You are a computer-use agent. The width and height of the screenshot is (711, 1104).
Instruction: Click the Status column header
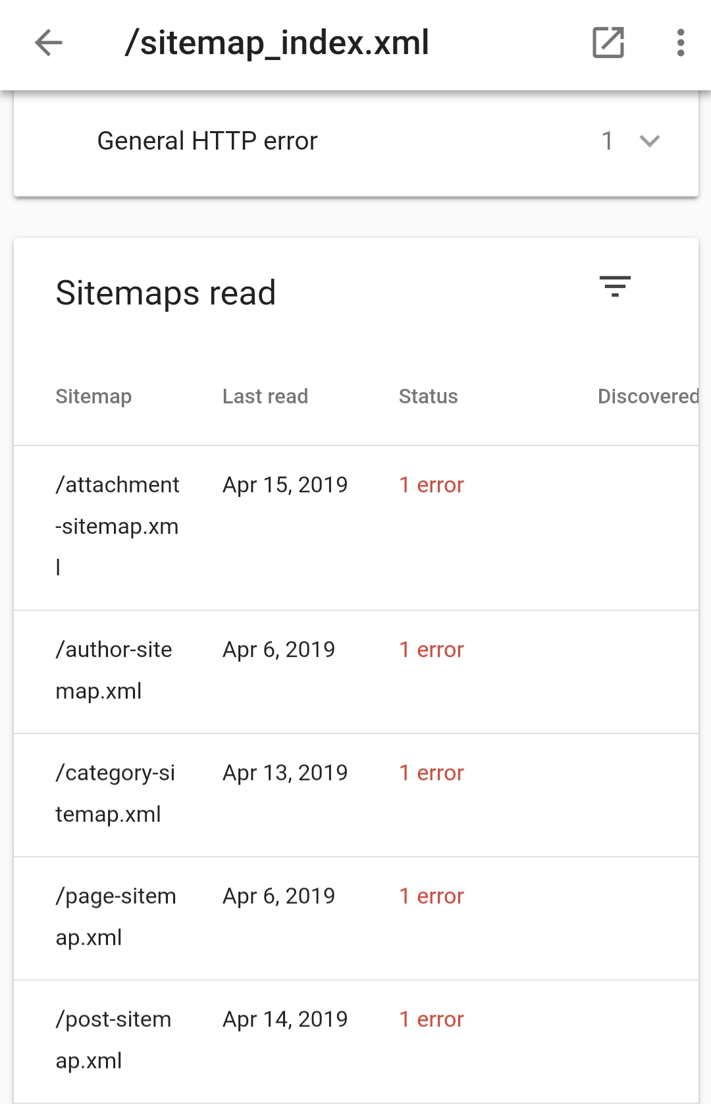point(428,396)
